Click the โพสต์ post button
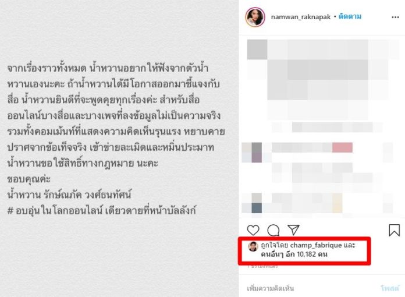The width and height of the screenshot is (405, 297). pos(390,288)
